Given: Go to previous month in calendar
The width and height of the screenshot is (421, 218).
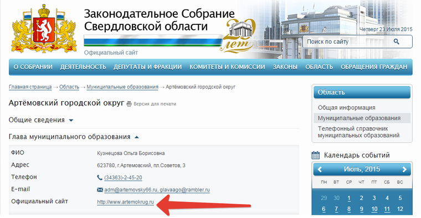Looking at the screenshot, I should 320,169.
